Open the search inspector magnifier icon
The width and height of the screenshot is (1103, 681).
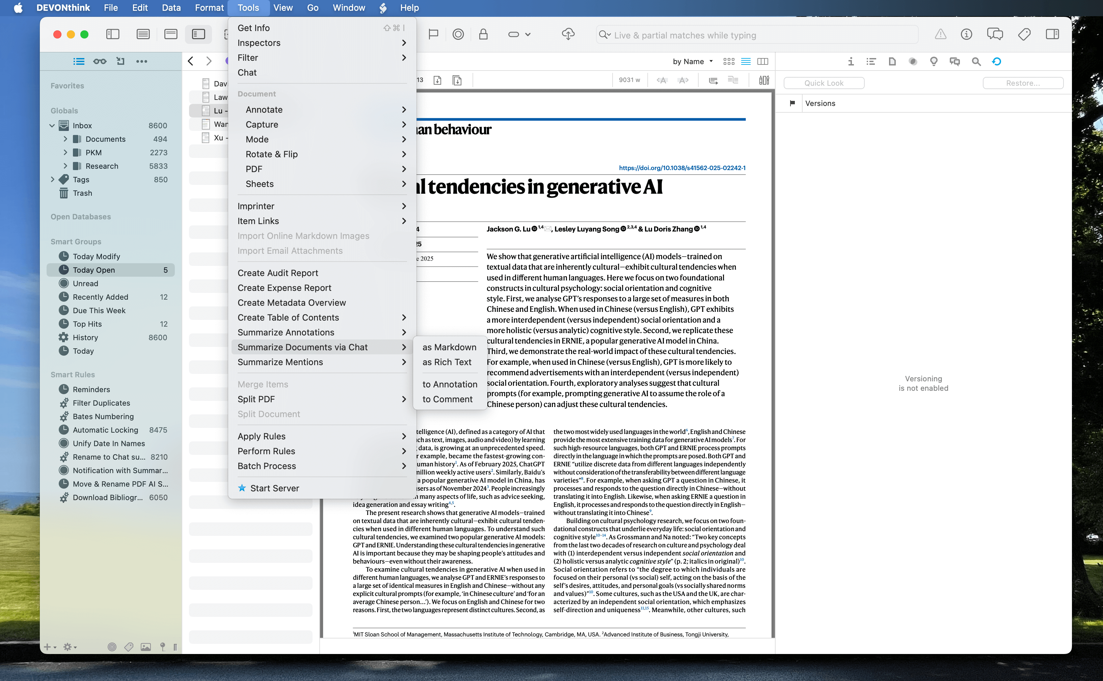[x=975, y=61]
